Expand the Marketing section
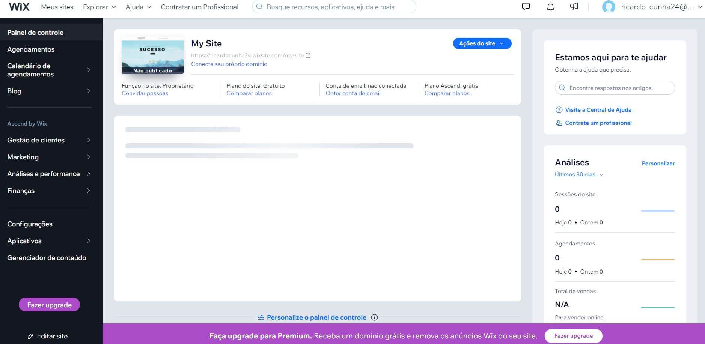 click(x=89, y=157)
